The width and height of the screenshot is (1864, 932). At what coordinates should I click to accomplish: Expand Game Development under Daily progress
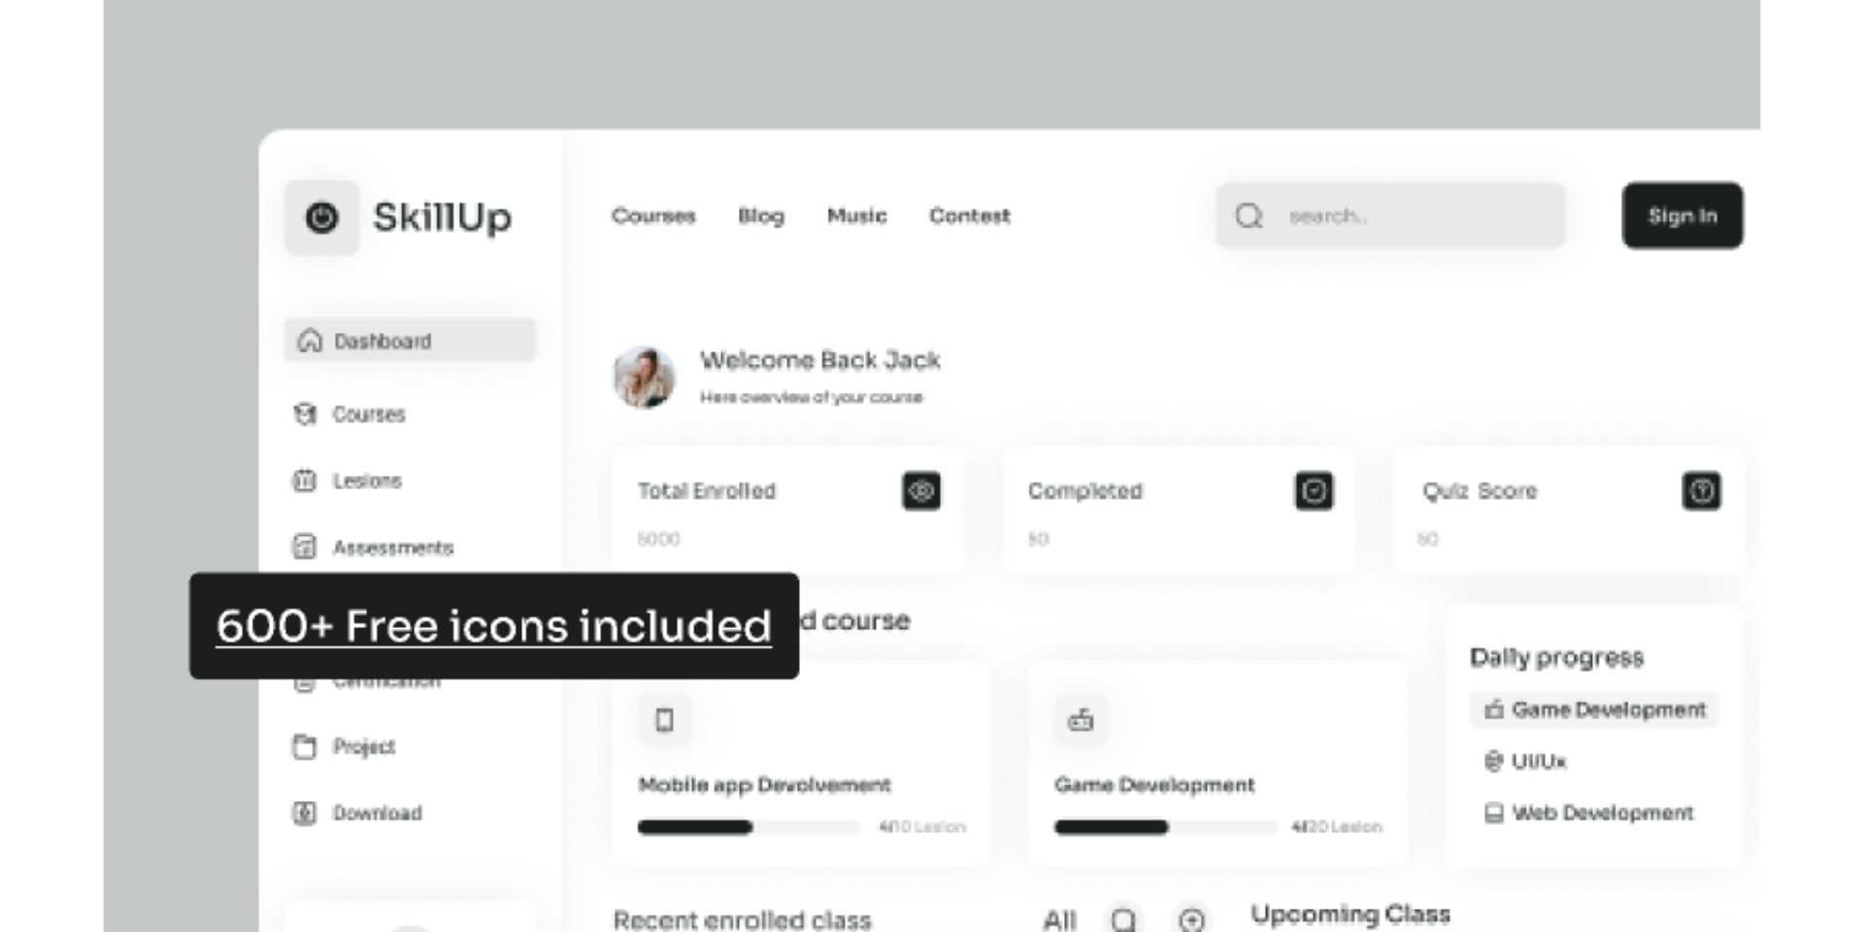pos(1594,710)
